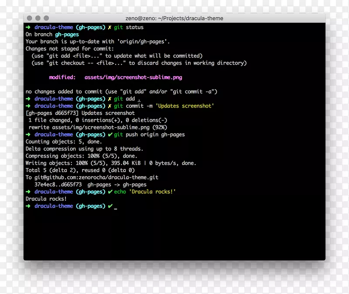Screen dimensions: 349x294
Task: Click the yellow ✗ before git status
Action: (109, 27)
